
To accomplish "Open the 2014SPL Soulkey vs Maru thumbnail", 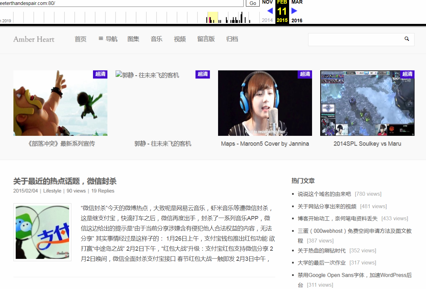I will (367, 103).
